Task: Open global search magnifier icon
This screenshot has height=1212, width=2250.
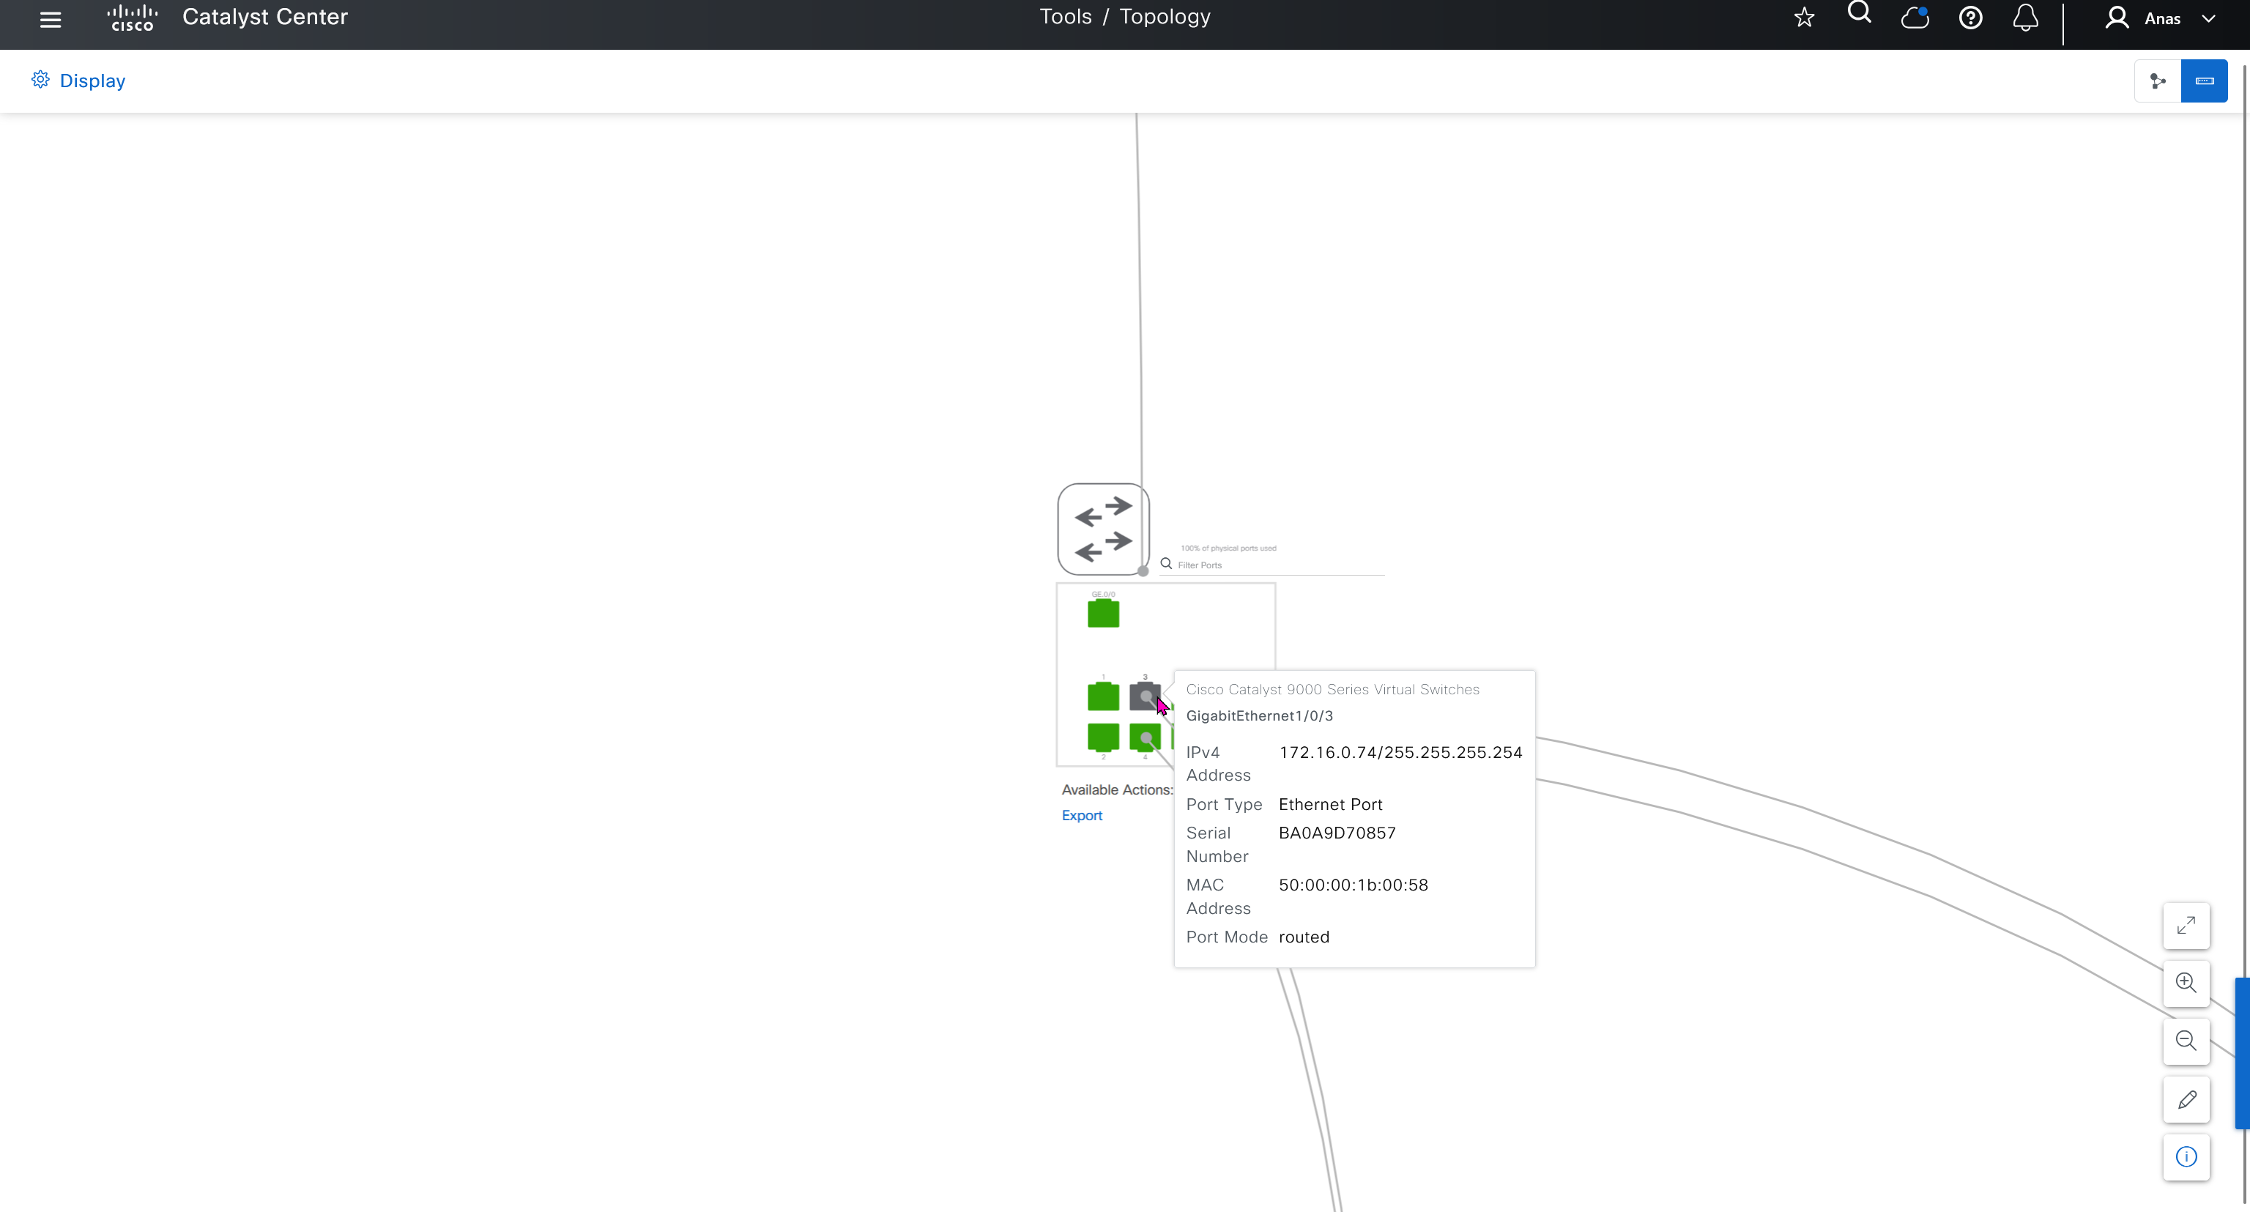Action: 1859,13
